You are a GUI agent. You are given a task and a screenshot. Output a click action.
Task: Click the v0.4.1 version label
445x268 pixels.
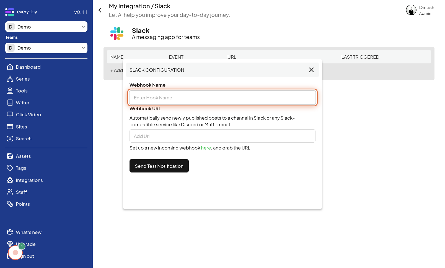[81, 12]
